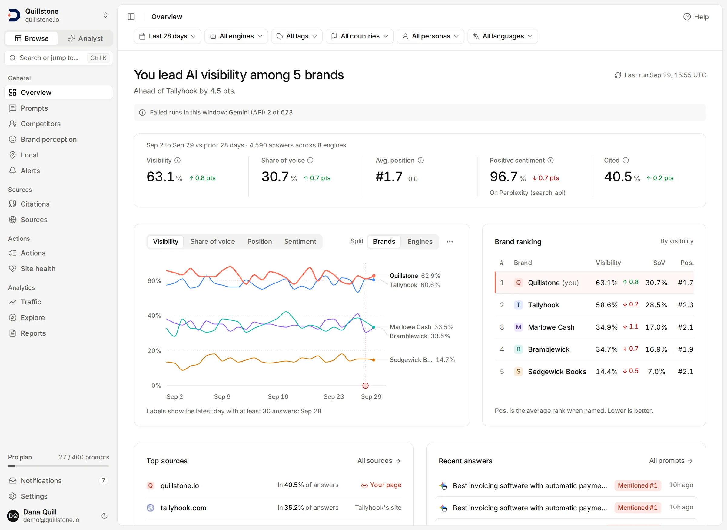
Task: Follow the All sources link
Action: coord(379,461)
